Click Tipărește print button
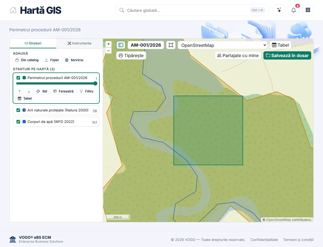Image resolution: width=323 pixels, height=247 pixels. click(131, 55)
